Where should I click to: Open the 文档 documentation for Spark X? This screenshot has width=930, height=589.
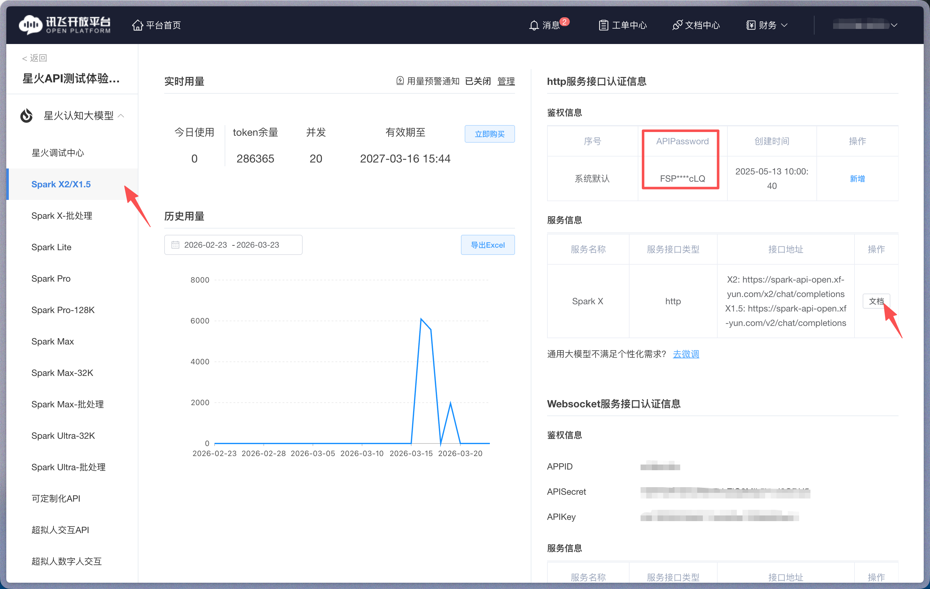[876, 301]
